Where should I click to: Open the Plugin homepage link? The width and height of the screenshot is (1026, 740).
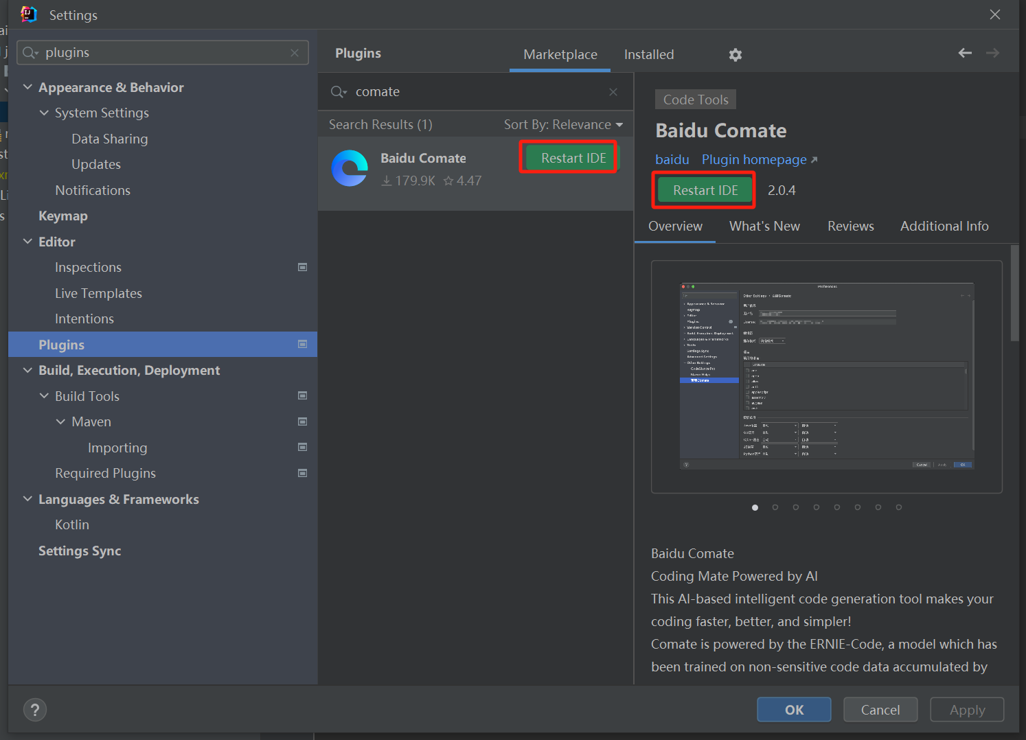(759, 159)
